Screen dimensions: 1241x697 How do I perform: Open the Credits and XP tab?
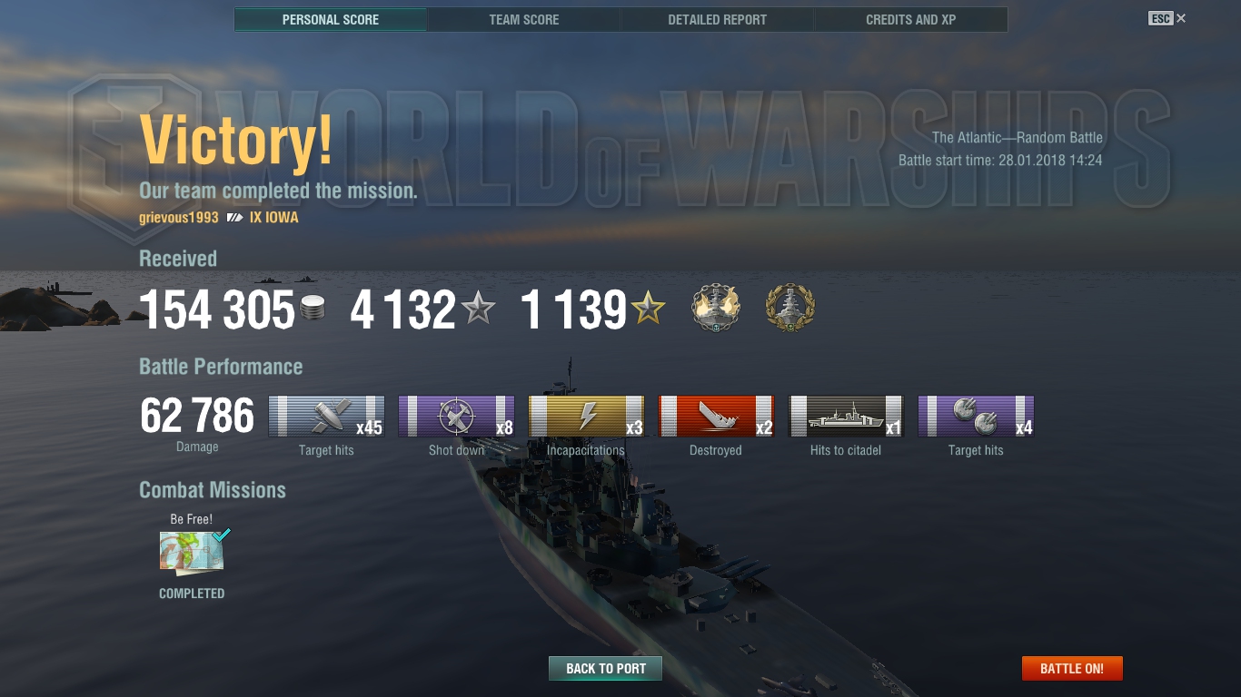tap(910, 20)
